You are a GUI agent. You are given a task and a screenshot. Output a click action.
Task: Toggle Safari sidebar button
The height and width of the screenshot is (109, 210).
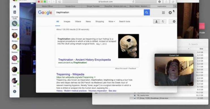tap(60, 2)
